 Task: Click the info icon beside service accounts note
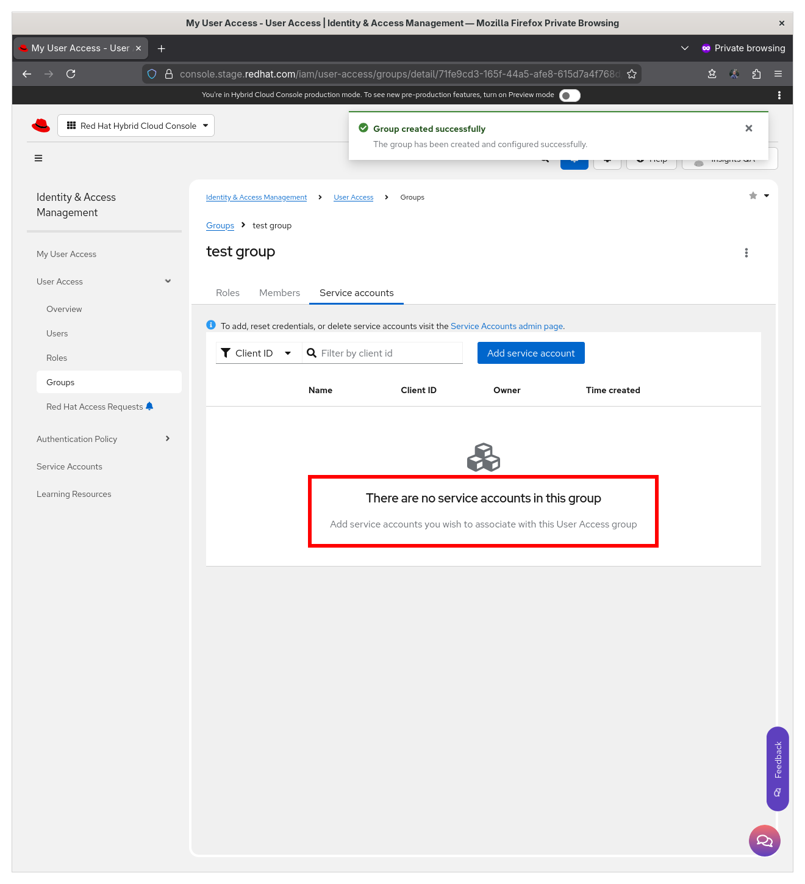click(211, 325)
